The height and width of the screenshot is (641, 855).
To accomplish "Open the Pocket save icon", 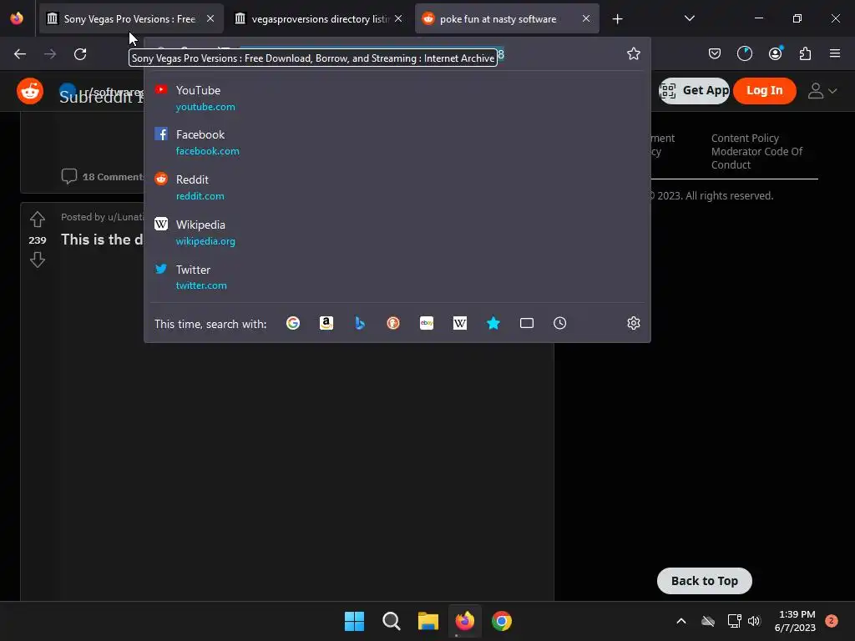I will [x=715, y=53].
